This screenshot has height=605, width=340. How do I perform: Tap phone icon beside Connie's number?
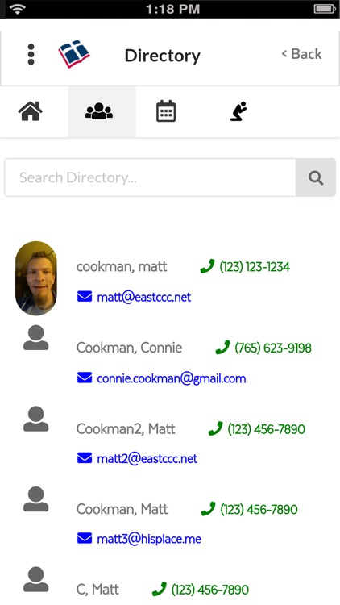(x=222, y=347)
